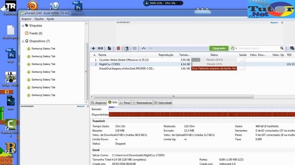Add torrent from URL link icon

100,48
